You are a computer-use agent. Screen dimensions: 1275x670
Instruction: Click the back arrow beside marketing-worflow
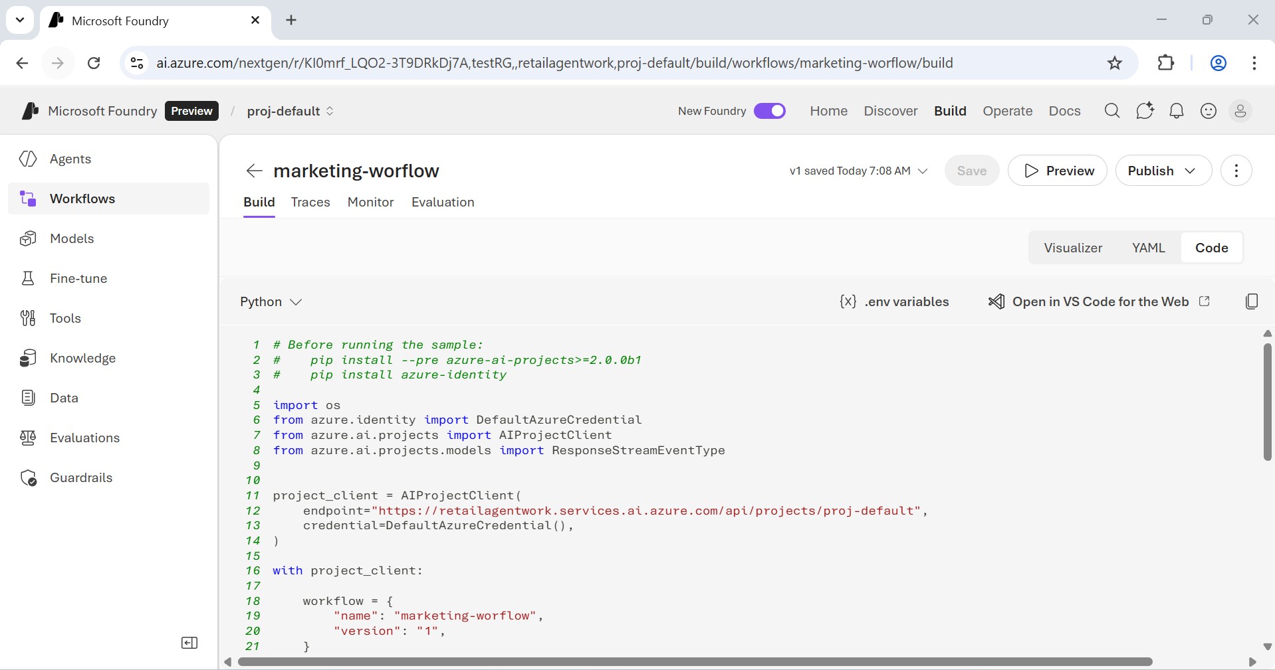[254, 171]
